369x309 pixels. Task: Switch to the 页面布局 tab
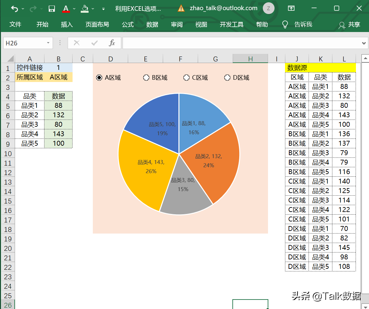point(97,24)
